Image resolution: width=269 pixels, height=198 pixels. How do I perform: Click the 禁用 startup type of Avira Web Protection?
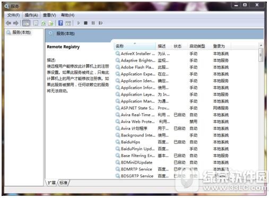pyautogui.click(x=193, y=122)
